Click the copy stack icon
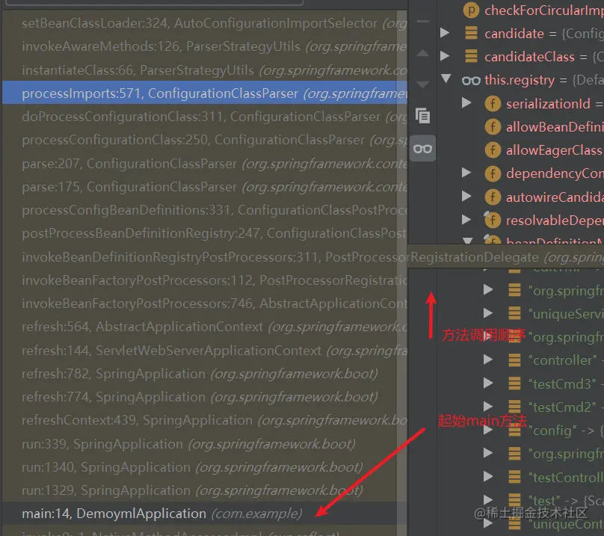The height and width of the screenshot is (536, 604). (x=422, y=116)
